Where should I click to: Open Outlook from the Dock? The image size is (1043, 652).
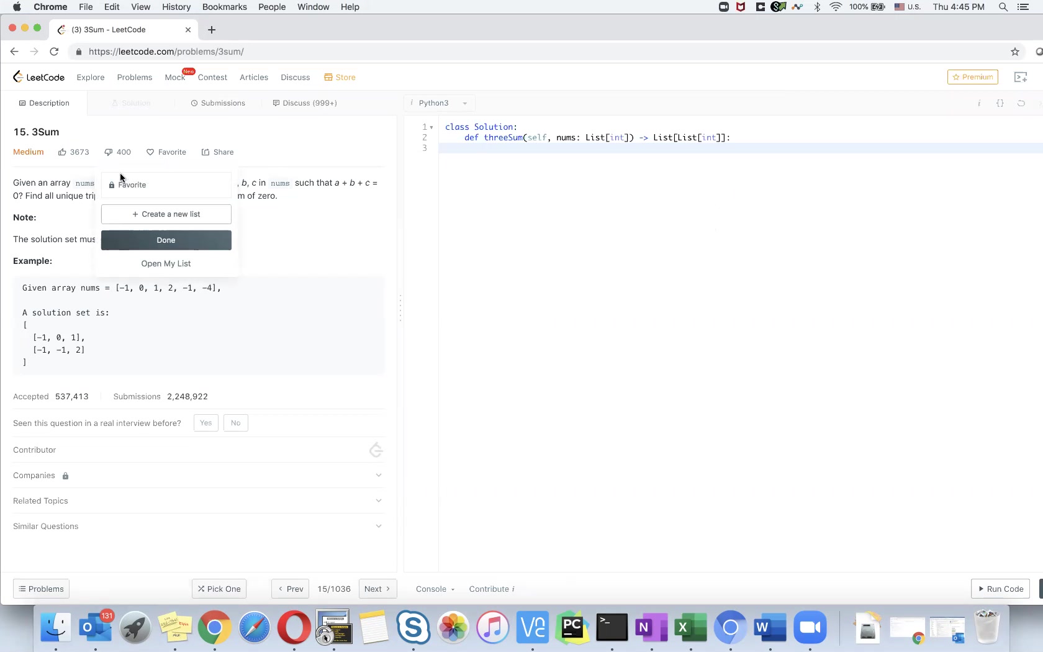tap(96, 628)
